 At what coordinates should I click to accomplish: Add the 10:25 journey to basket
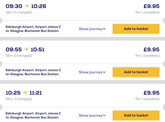tap(136, 116)
